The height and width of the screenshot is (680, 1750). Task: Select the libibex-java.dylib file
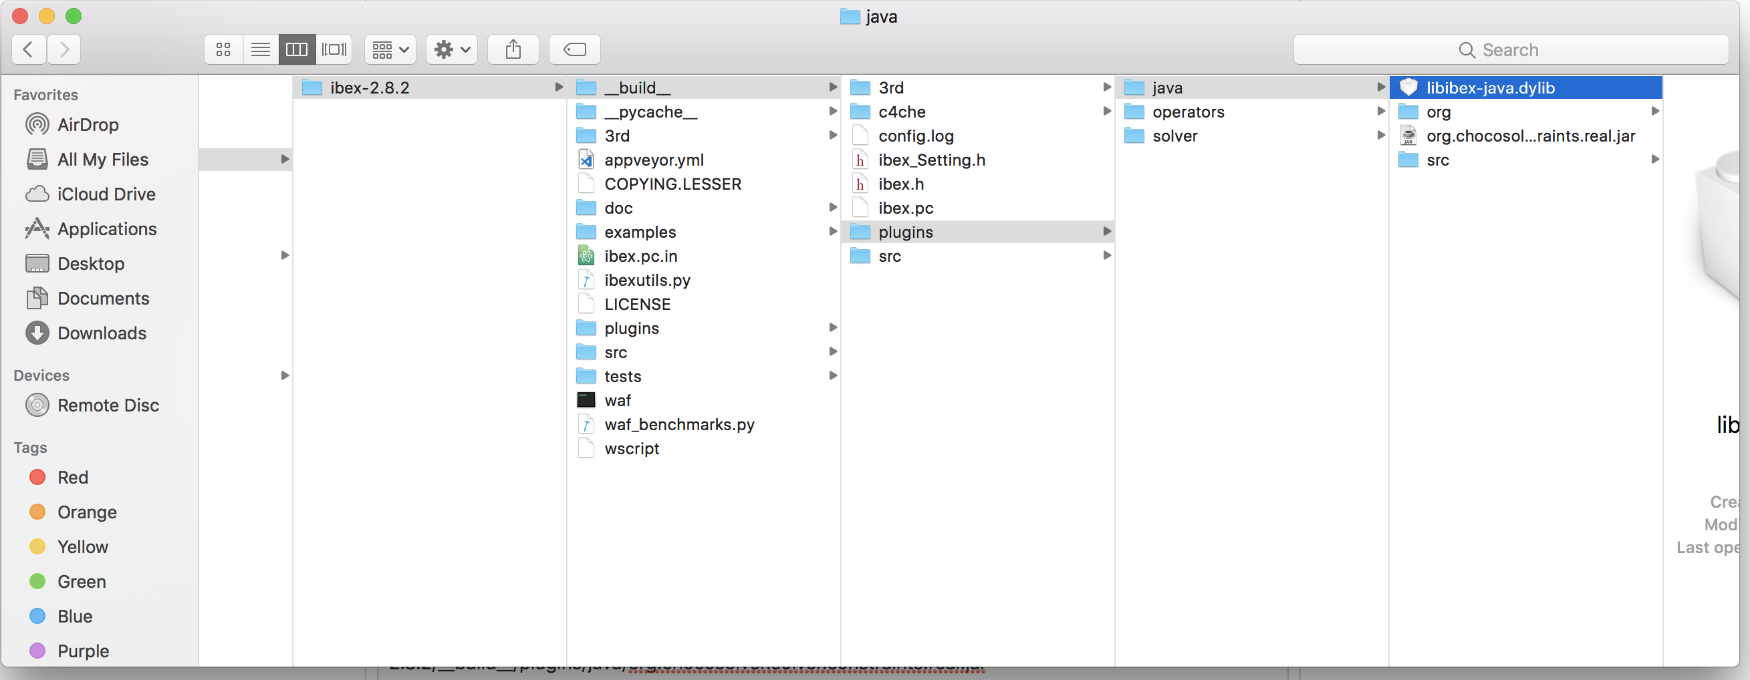pyautogui.click(x=1491, y=87)
